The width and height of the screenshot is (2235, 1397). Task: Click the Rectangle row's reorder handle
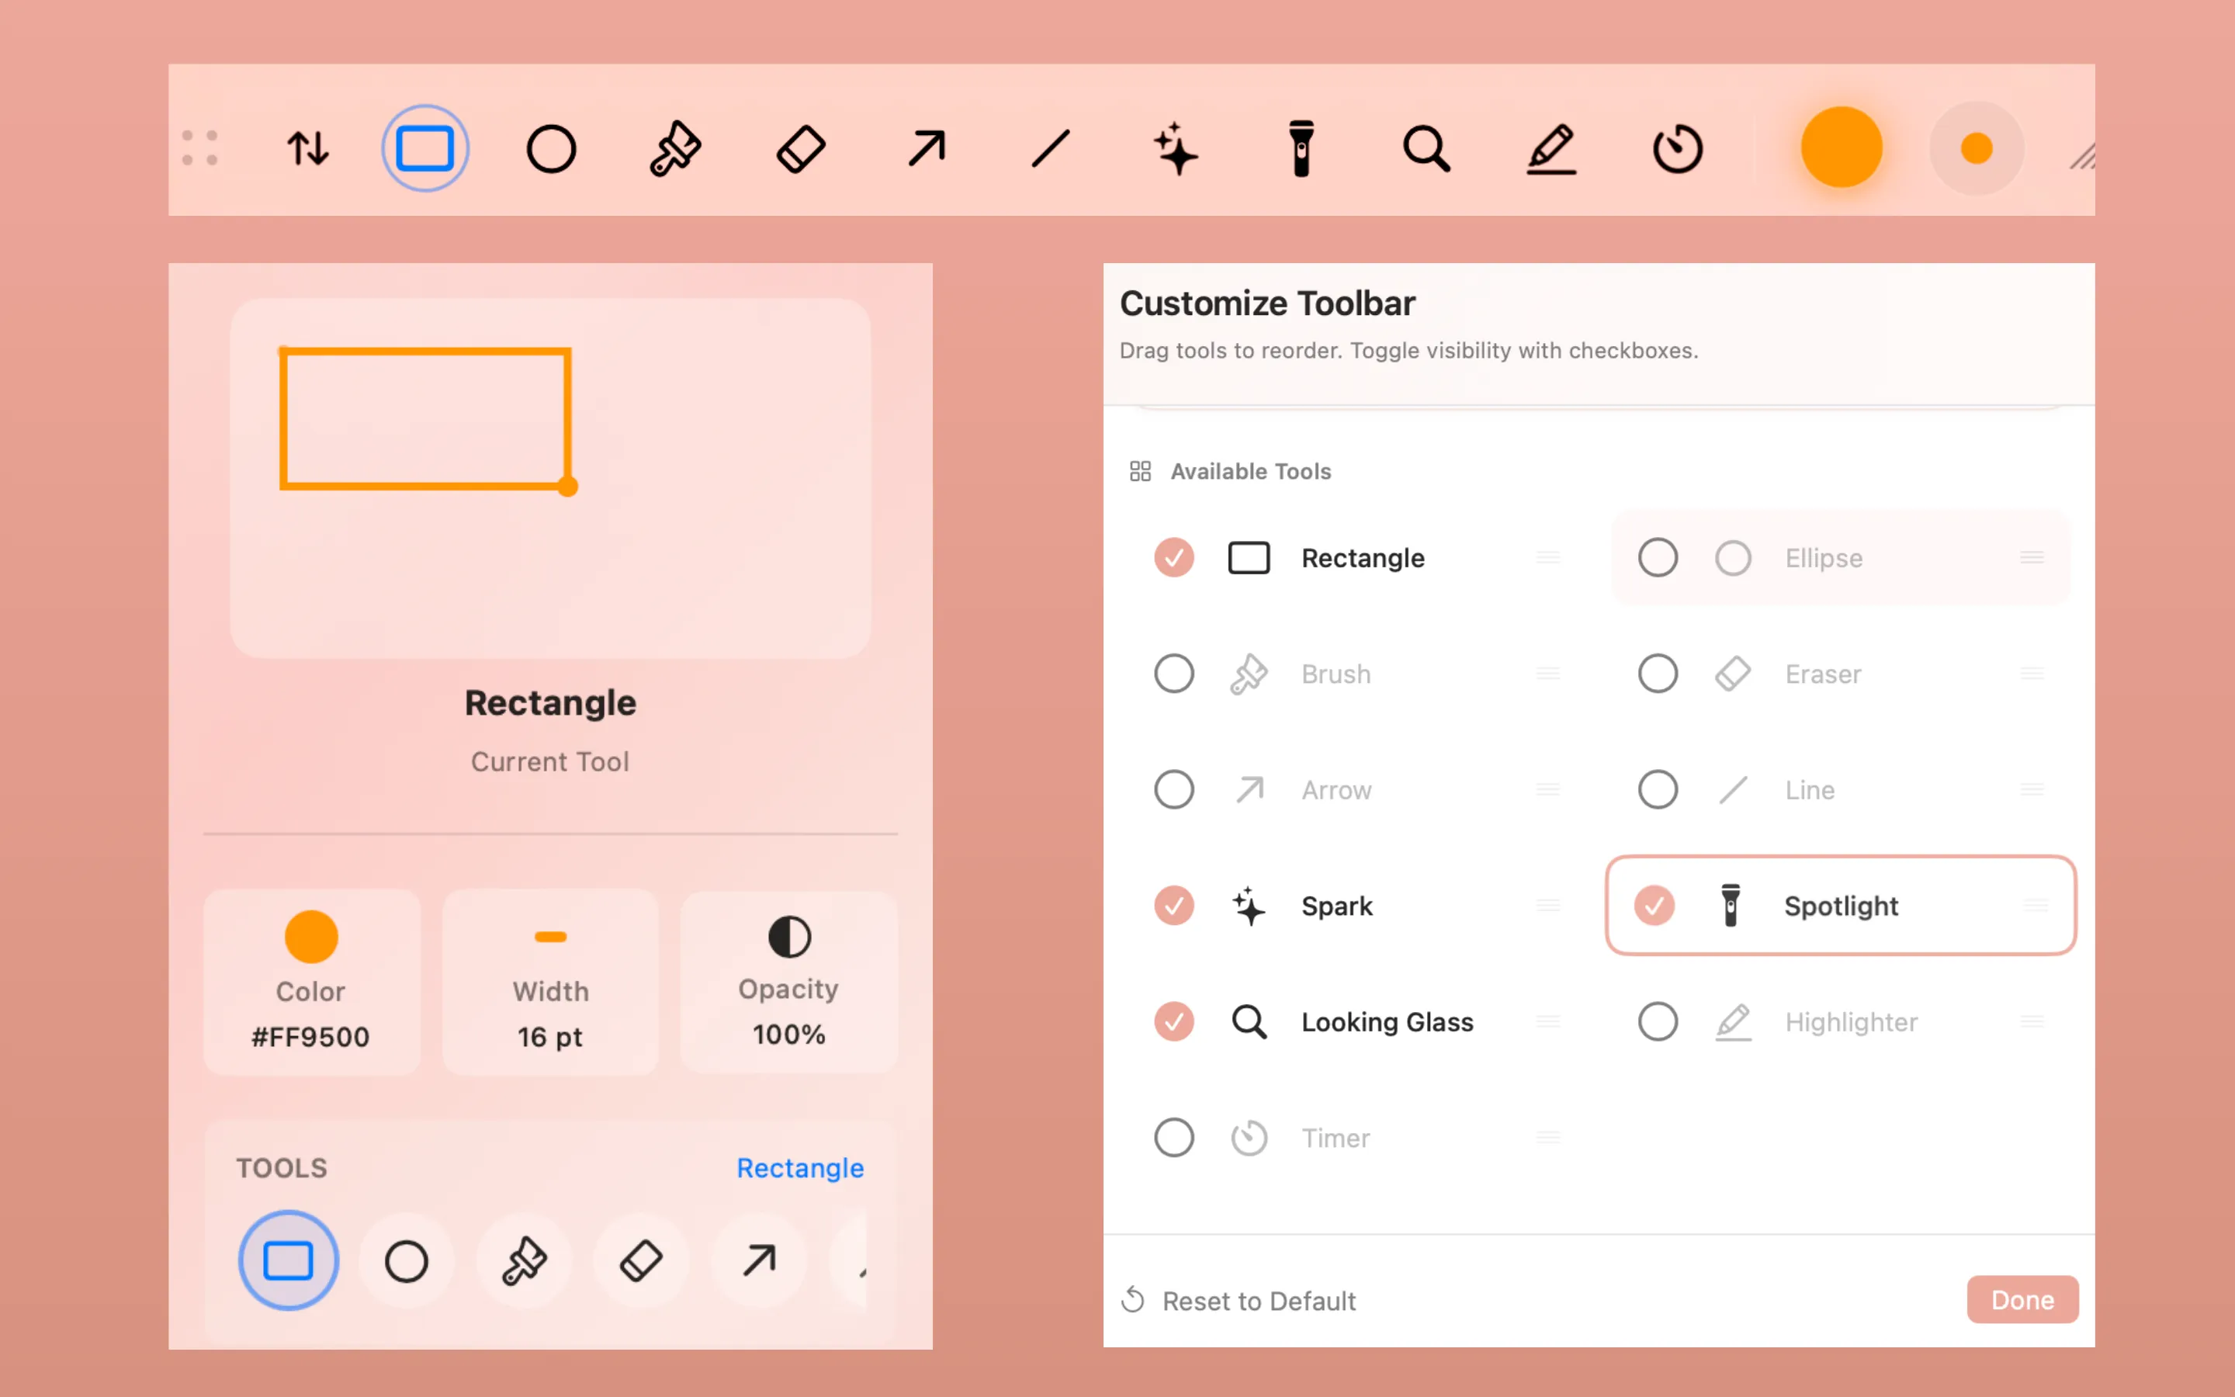pos(1548,558)
